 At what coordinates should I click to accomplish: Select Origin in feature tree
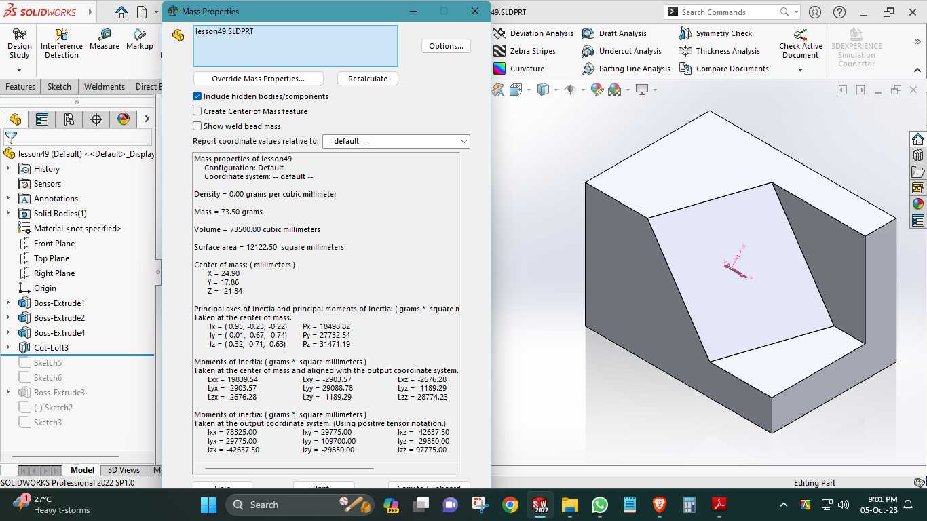pyautogui.click(x=37, y=288)
